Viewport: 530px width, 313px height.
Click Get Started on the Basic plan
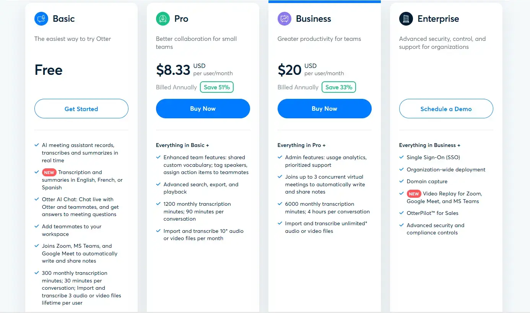(x=81, y=108)
